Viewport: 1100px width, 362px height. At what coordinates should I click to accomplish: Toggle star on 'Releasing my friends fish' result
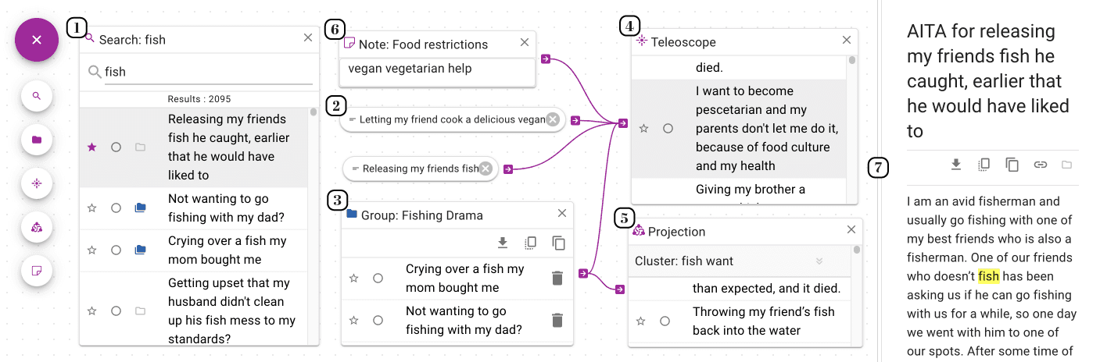pyautogui.click(x=92, y=147)
